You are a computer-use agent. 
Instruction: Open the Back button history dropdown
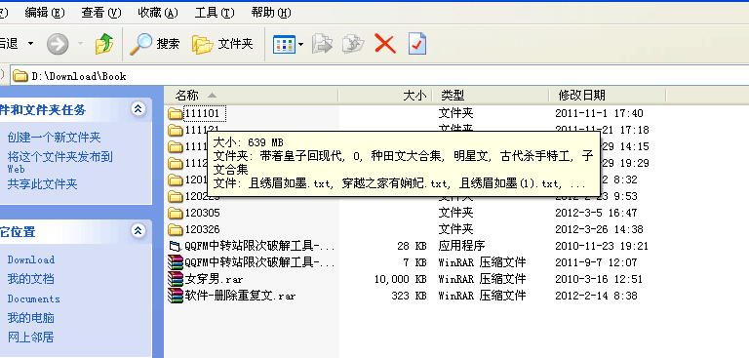(x=30, y=44)
